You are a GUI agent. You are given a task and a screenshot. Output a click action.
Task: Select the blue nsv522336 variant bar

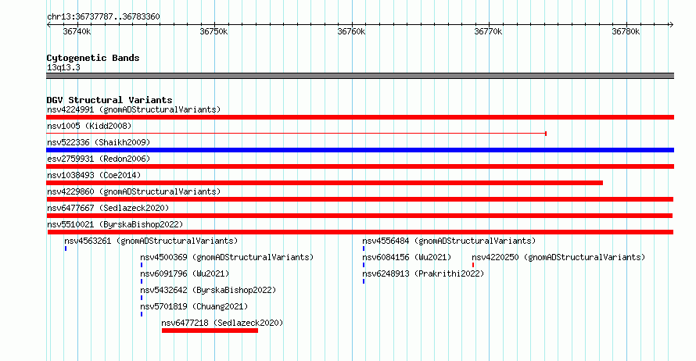360,150
